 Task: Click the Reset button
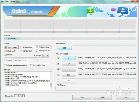pyautogui.click(x=102, y=98)
